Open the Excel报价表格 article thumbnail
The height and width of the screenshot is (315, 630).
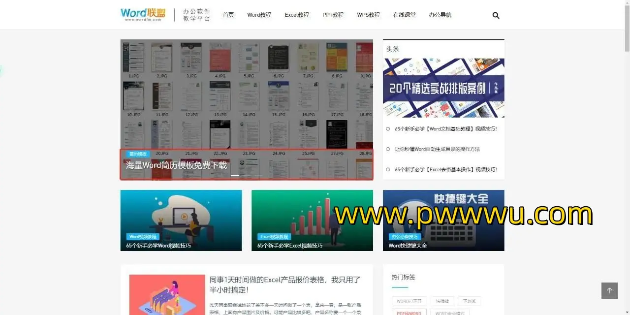[x=167, y=294]
